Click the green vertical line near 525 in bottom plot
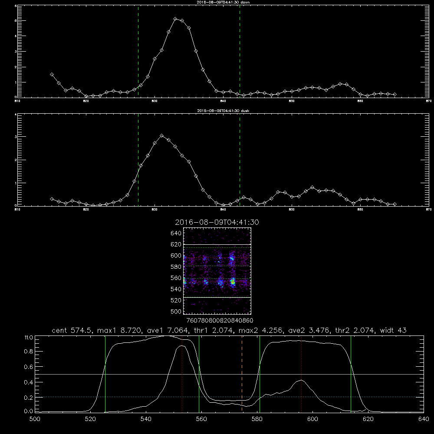 pyautogui.click(x=105, y=374)
